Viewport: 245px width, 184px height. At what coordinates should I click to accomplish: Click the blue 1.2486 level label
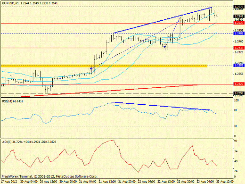(x=239, y=33)
